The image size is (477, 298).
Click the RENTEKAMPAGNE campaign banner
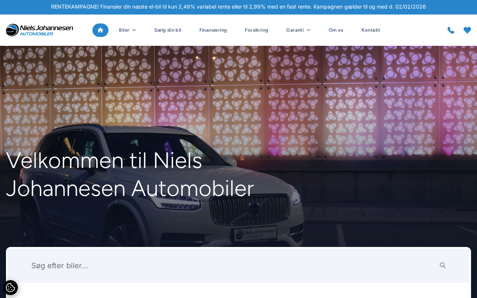(x=238, y=7)
